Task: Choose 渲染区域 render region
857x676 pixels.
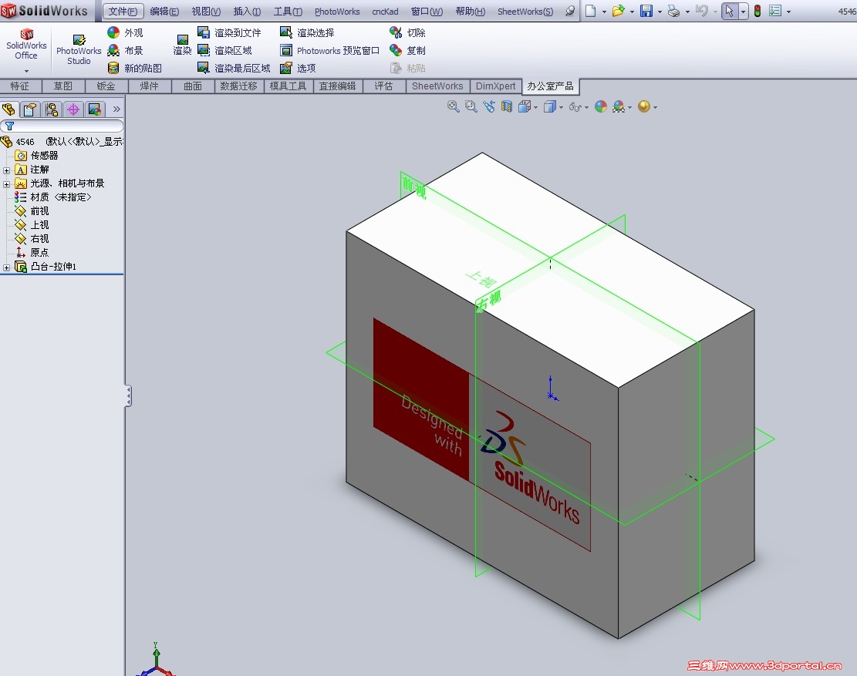Action: [224, 50]
